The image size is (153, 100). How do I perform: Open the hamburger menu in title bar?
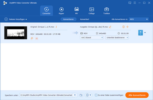point(135,3)
